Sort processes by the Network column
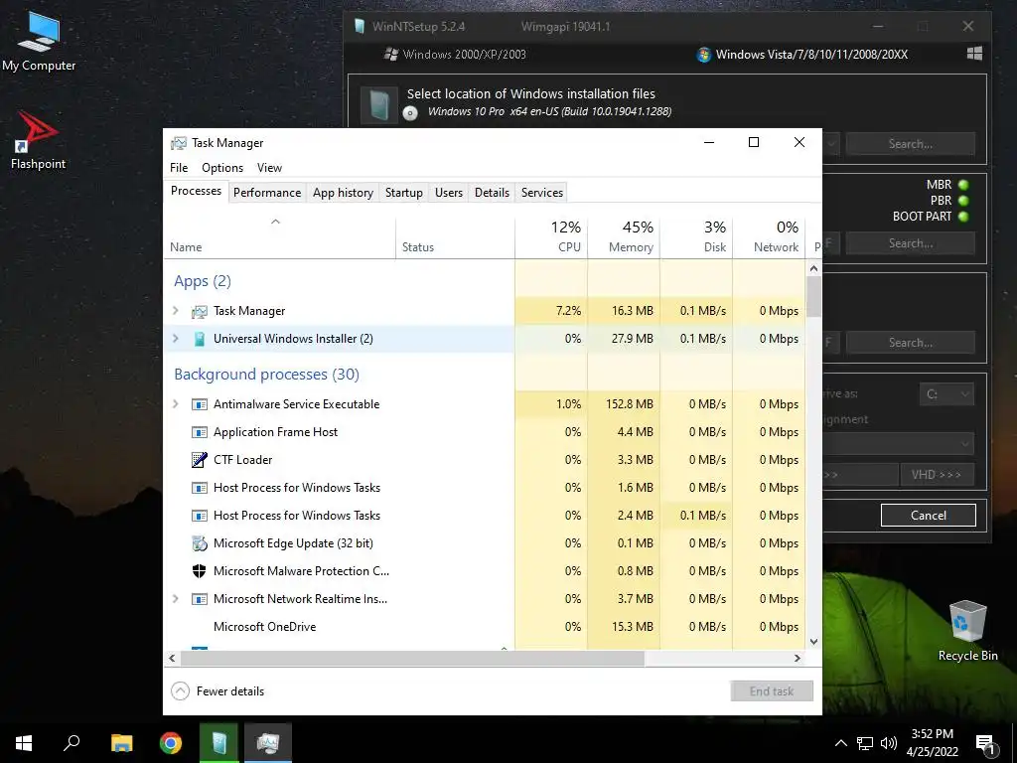Screen dimensions: 1017x763 click(x=769, y=236)
